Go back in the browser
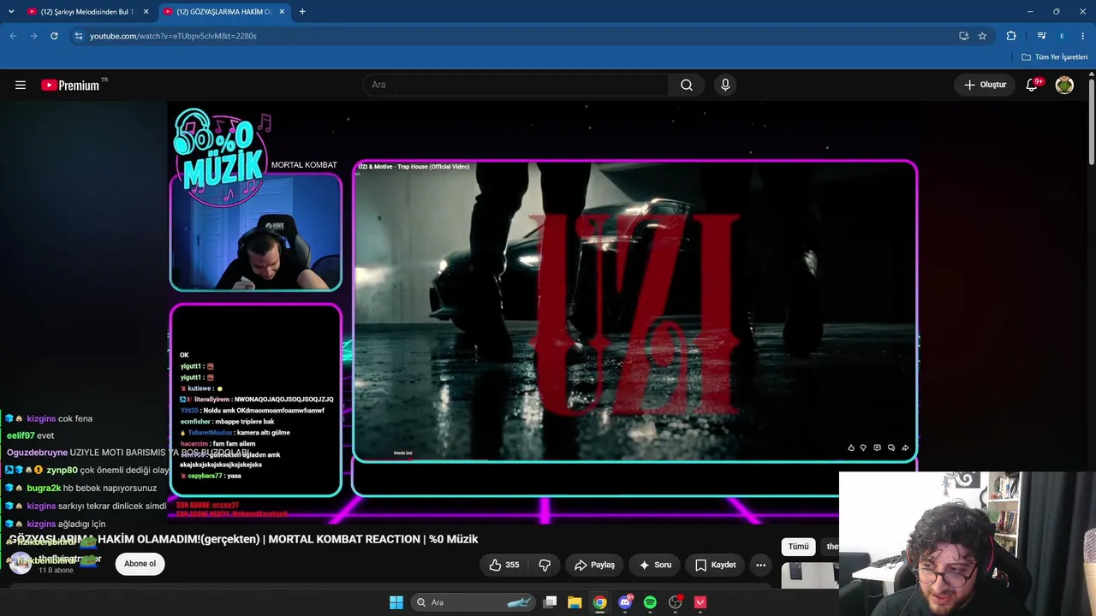The height and width of the screenshot is (616, 1096). [13, 36]
